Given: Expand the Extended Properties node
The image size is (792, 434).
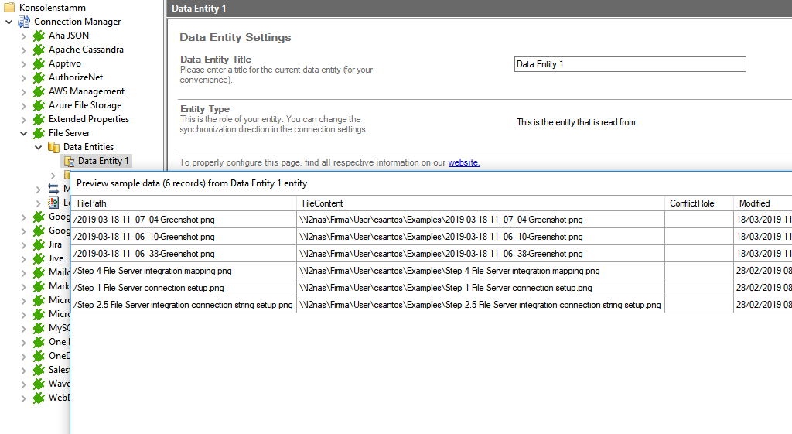Looking at the screenshot, I should pos(23,119).
